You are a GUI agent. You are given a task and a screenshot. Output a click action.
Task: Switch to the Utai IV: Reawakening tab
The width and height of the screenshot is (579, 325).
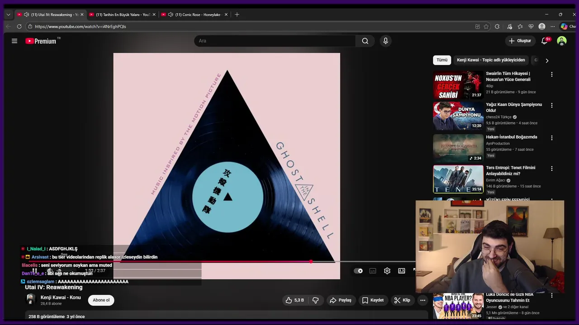(x=51, y=14)
